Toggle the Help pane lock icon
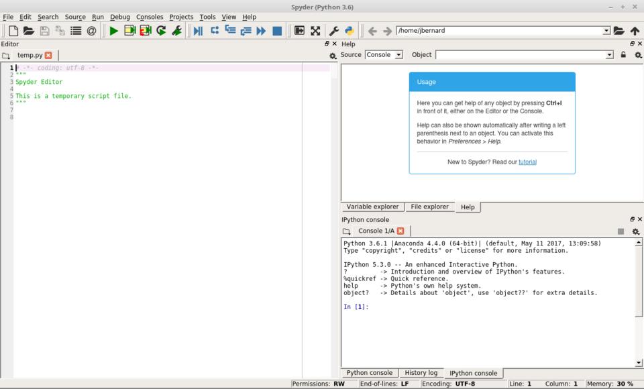This screenshot has height=389, width=644. click(x=623, y=55)
